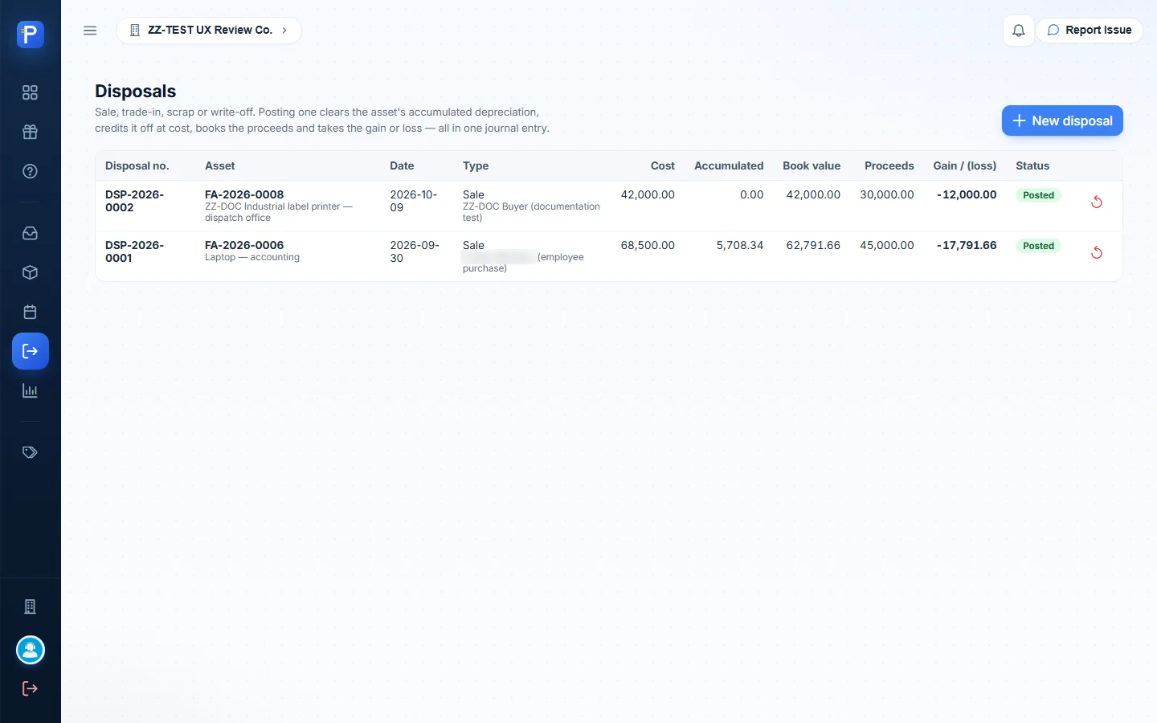
Task: Click the Report Issue button
Action: click(1090, 31)
